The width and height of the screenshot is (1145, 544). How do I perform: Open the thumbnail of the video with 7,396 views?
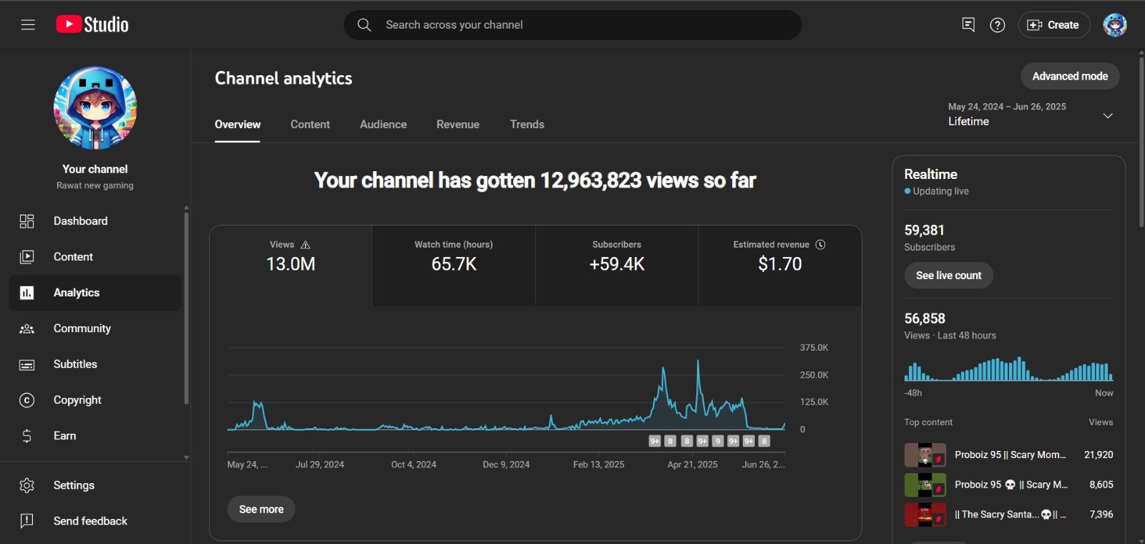point(925,515)
